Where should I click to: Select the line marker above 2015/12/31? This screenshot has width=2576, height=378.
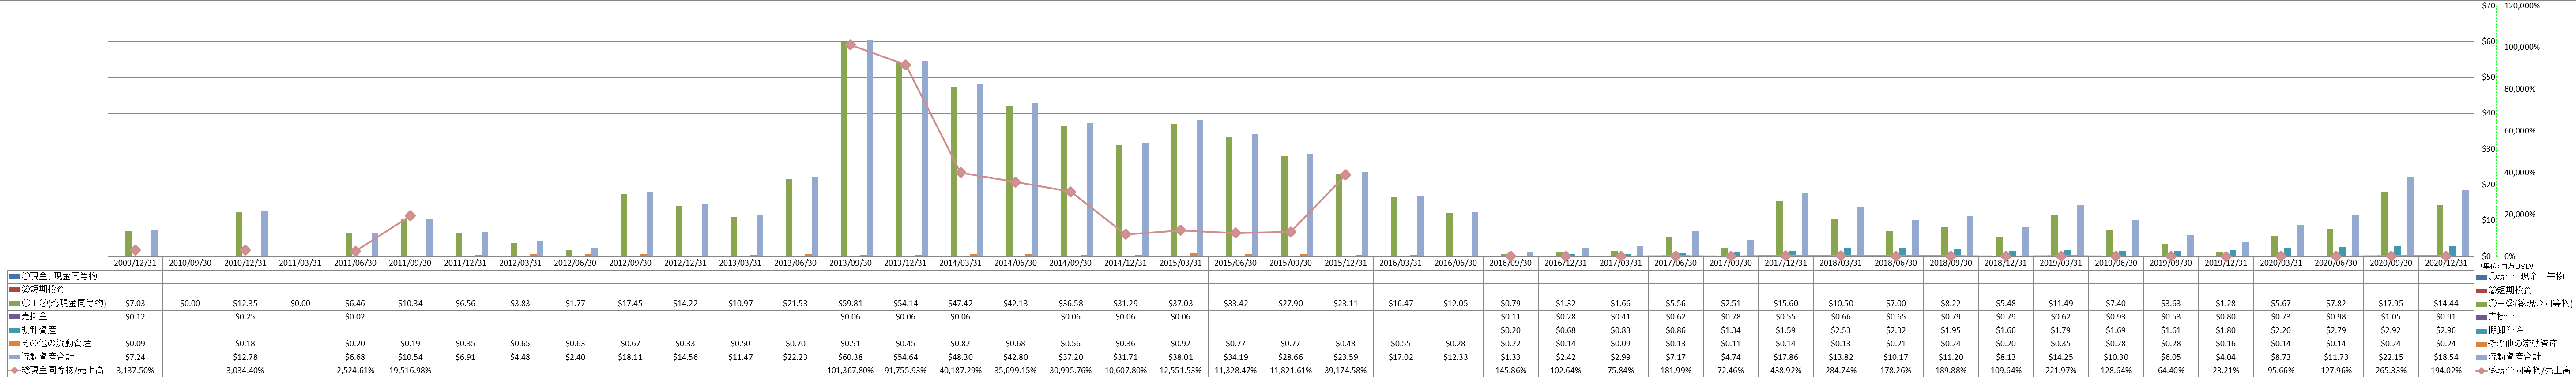[x=1345, y=174]
